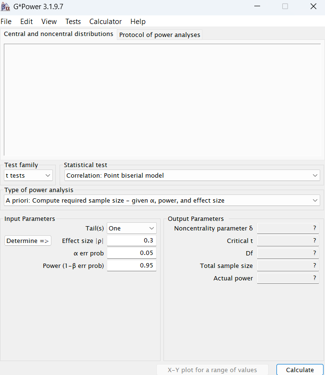Switch to Protocol of power analyses tab
The height and width of the screenshot is (375, 325).
[x=160, y=35]
